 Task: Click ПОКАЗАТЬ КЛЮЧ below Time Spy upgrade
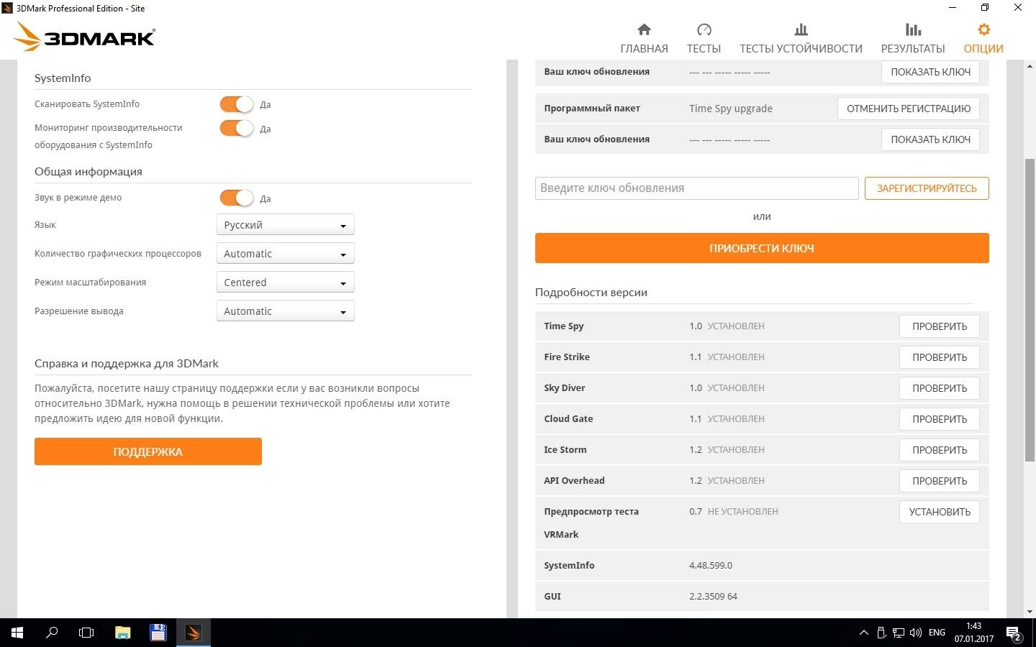(x=930, y=139)
